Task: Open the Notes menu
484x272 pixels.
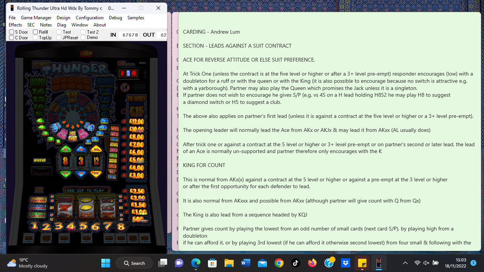Action: click(46, 25)
